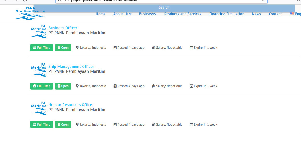
Task: Click calendar icon in Ship Management Officer row
Action: point(115,86)
